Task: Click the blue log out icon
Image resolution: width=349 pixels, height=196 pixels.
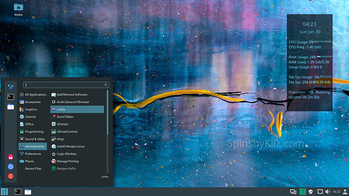Action: pos(11,166)
